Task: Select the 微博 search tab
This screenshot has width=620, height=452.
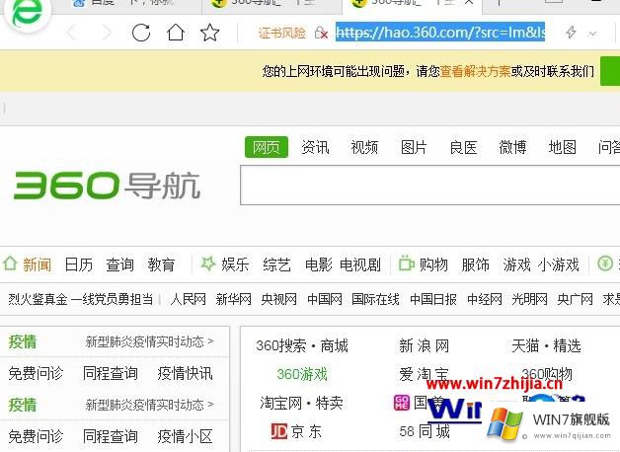Action: point(512,147)
